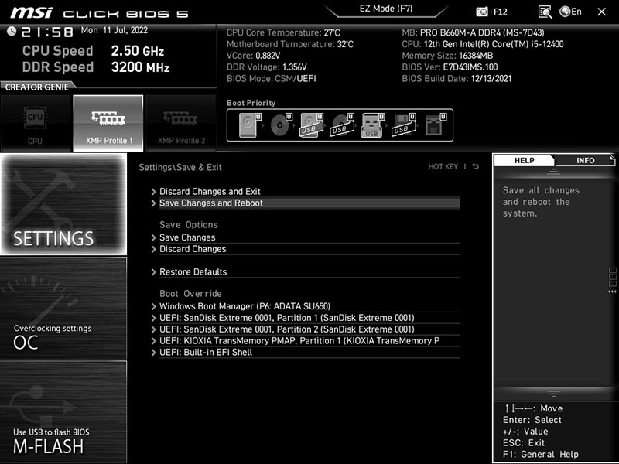Screen dimensions: 619x464
Task: Select the USB hard disk boot icon
Action: [312, 125]
